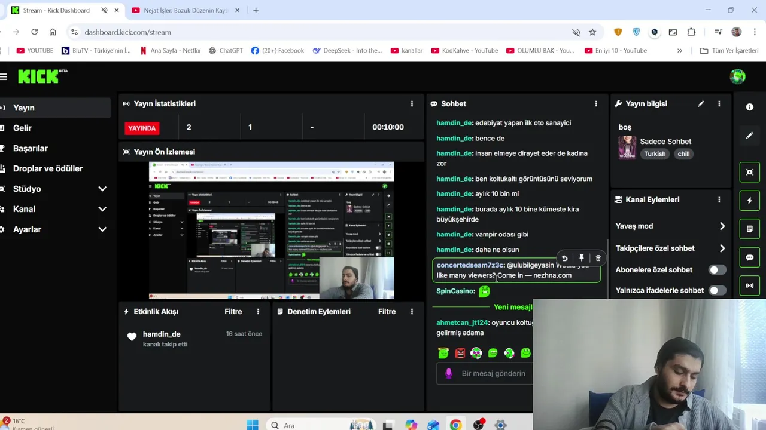The height and width of the screenshot is (430, 766).
Task: Open the Windows Start menu
Action: 253,425
